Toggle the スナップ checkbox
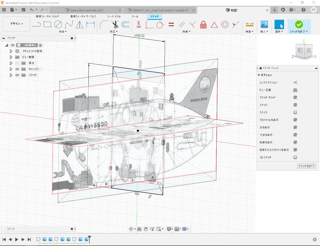 click(295, 105)
